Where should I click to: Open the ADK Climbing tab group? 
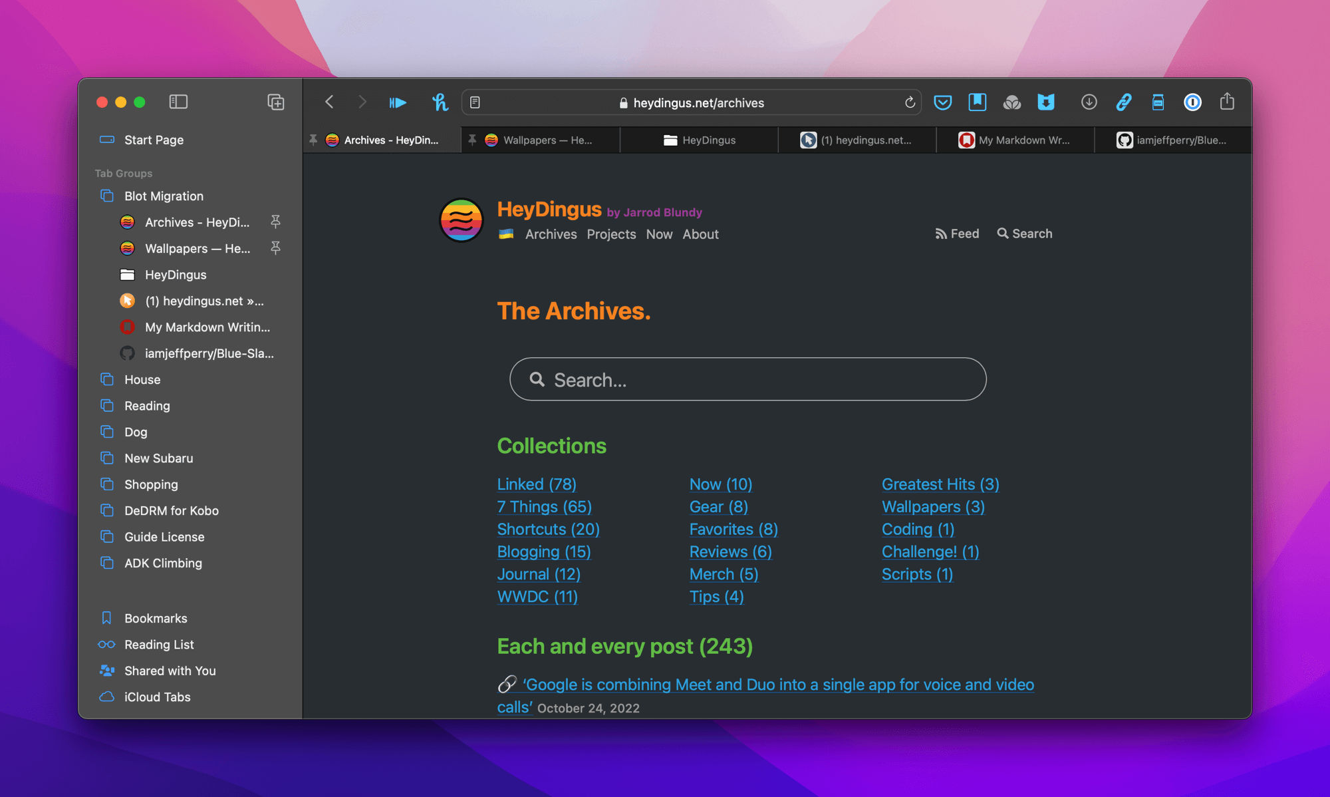tap(163, 563)
